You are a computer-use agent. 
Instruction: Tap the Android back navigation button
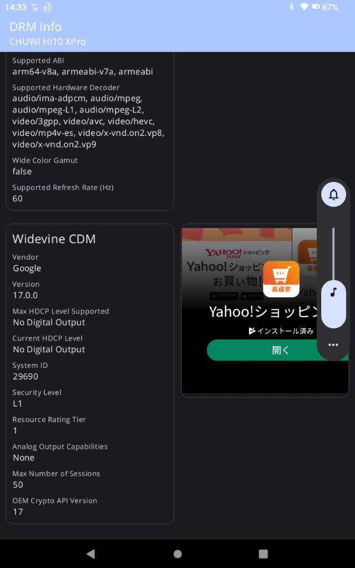tap(90, 554)
